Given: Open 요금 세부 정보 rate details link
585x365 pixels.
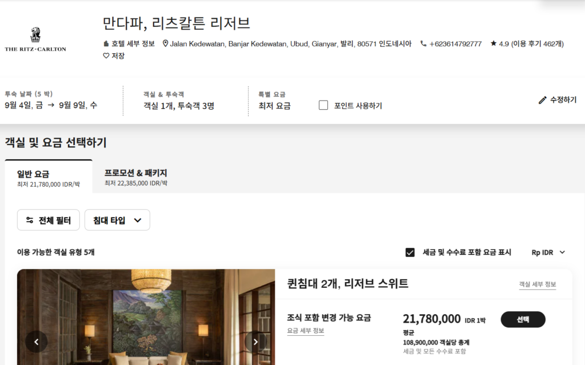Looking at the screenshot, I should click(306, 331).
